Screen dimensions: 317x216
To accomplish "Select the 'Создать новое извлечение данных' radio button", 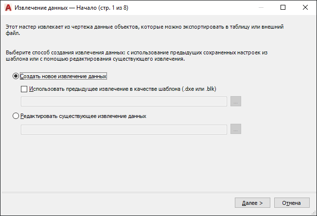I will [x=16, y=76].
